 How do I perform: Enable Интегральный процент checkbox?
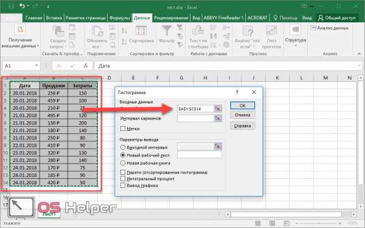click(123, 179)
